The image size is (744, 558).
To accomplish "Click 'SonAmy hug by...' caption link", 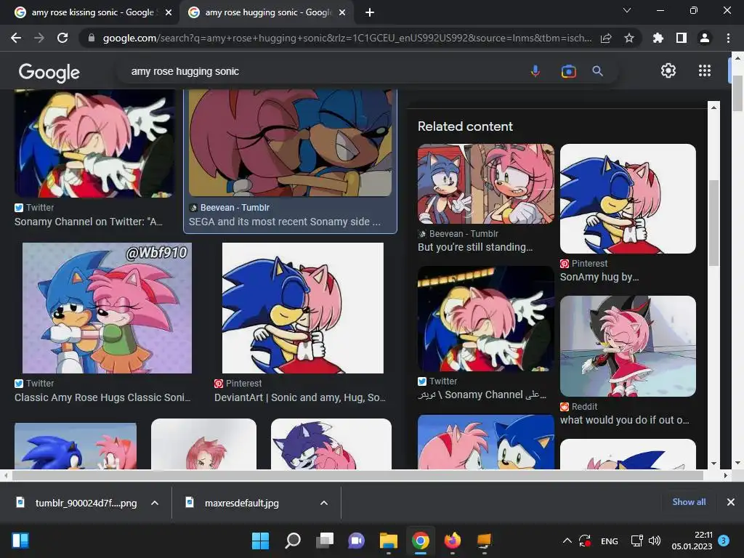I will pos(599,277).
